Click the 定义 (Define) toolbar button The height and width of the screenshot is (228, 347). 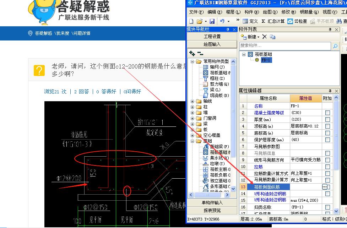(x=250, y=21)
